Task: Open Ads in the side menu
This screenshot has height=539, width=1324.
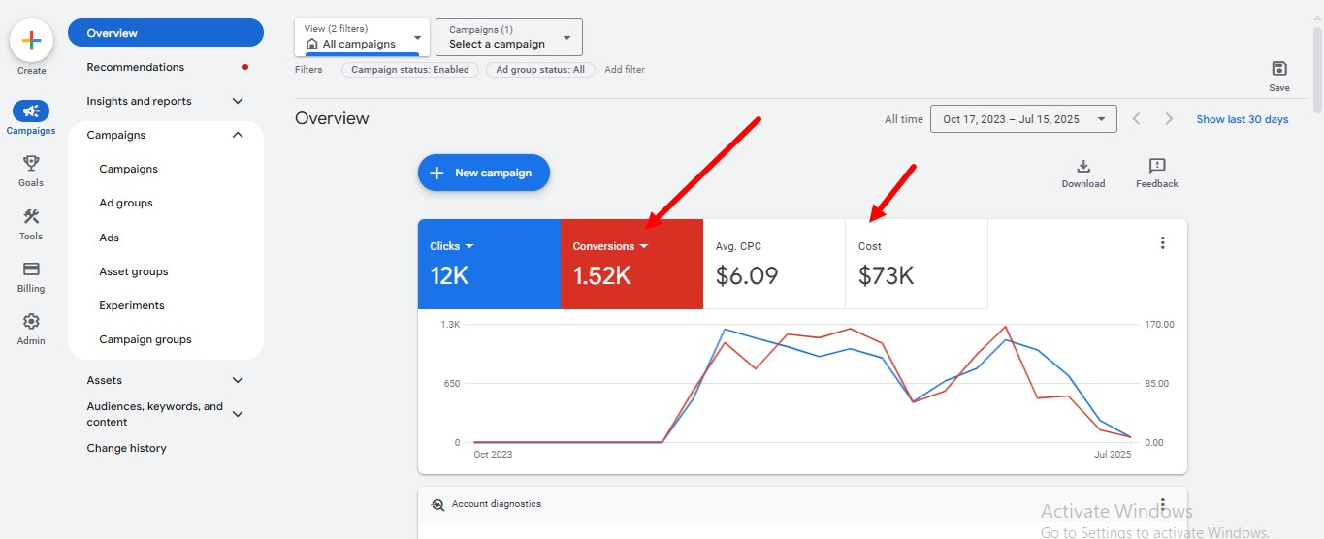Action: click(x=110, y=238)
